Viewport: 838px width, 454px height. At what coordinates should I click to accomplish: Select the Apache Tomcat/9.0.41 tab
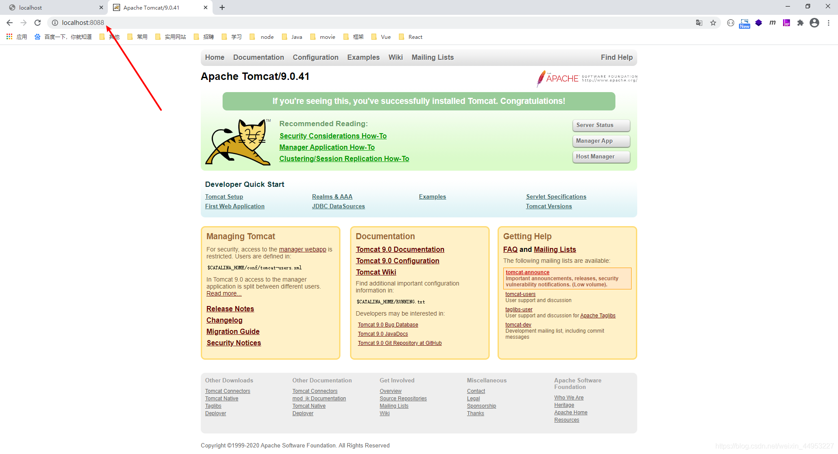coord(160,7)
